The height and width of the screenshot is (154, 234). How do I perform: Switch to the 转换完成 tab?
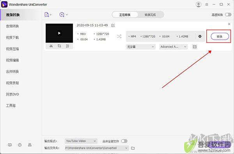tap(150, 15)
